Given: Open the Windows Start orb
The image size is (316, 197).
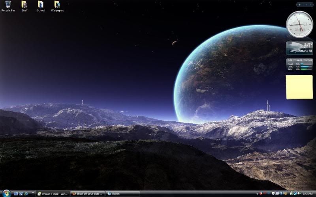Looking at the screenshot, I should [x=6, y=193].
